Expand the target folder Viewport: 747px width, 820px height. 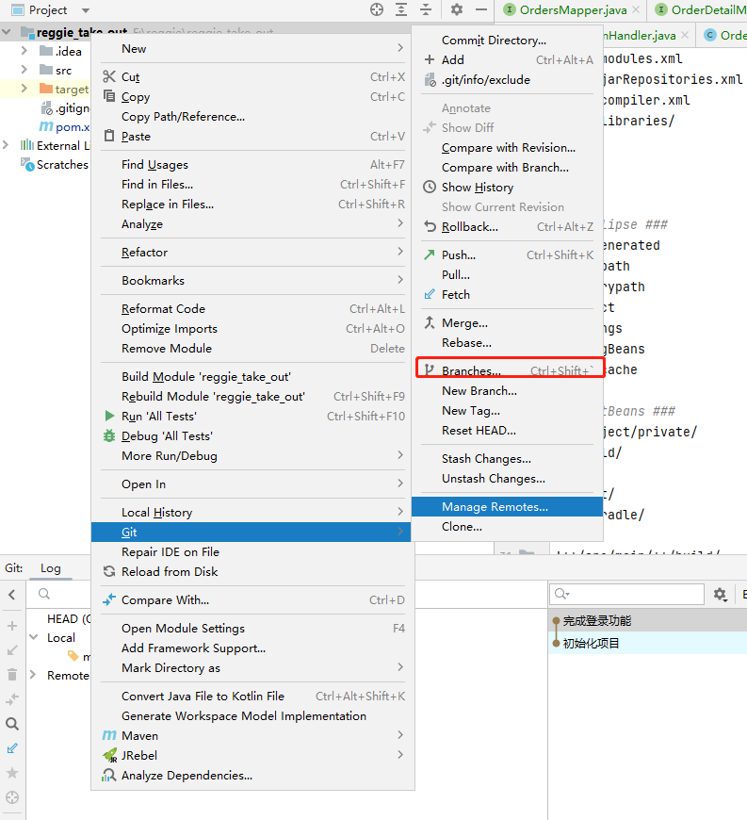[x=24, y=89]
